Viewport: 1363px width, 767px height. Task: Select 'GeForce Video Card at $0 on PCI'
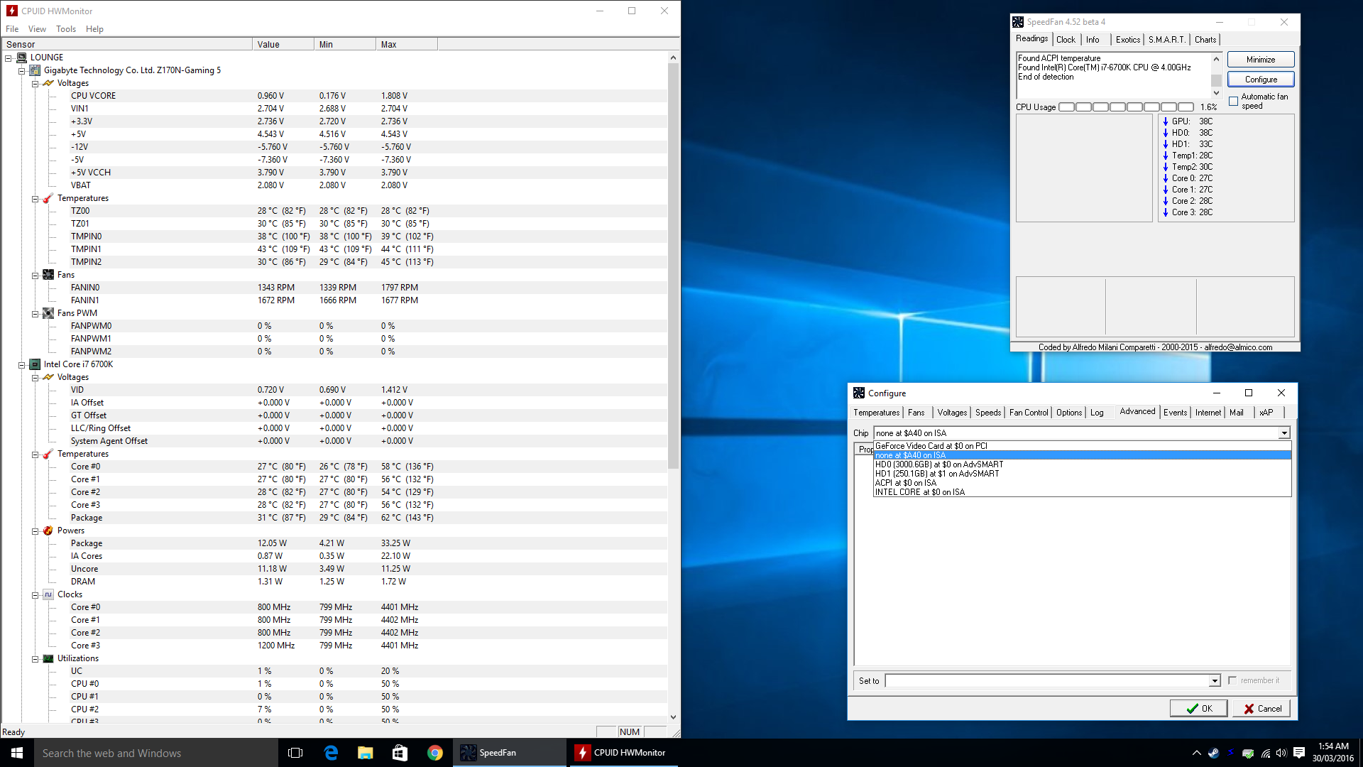coord(1082,446)
